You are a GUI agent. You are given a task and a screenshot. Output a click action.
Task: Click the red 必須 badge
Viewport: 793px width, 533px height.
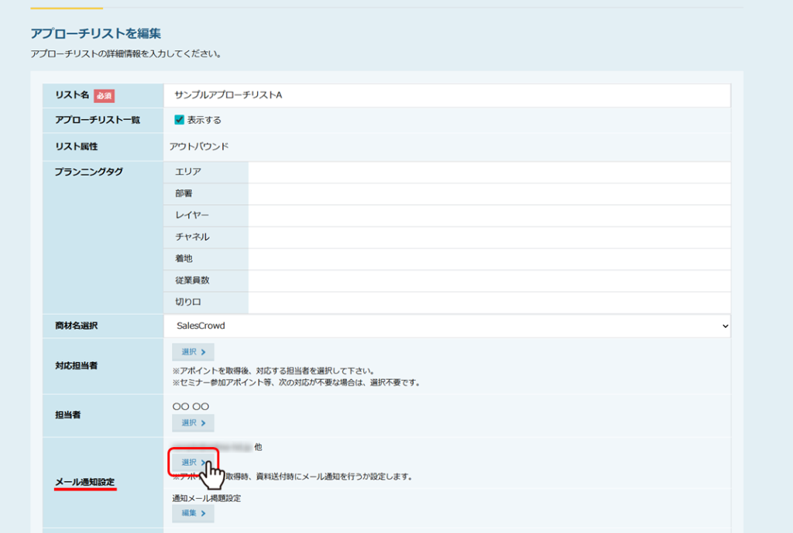coord(104,96)
